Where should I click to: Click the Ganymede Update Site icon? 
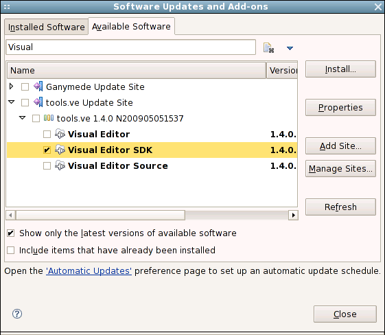38,86
